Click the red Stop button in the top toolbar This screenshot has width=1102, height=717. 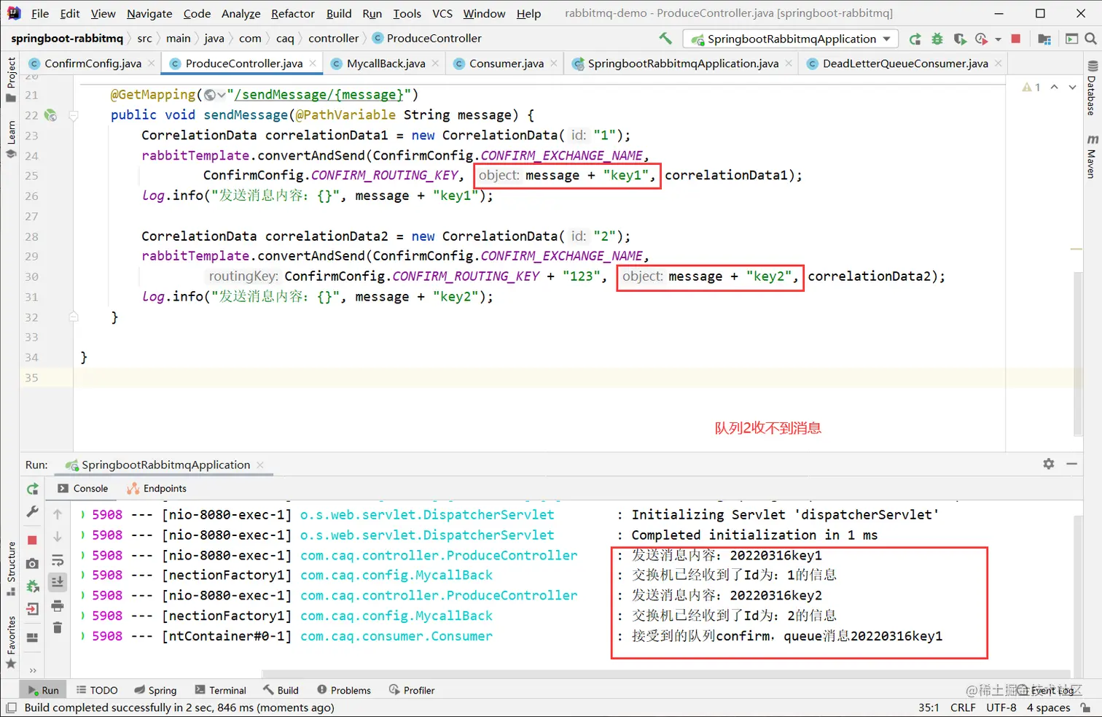1016,39
